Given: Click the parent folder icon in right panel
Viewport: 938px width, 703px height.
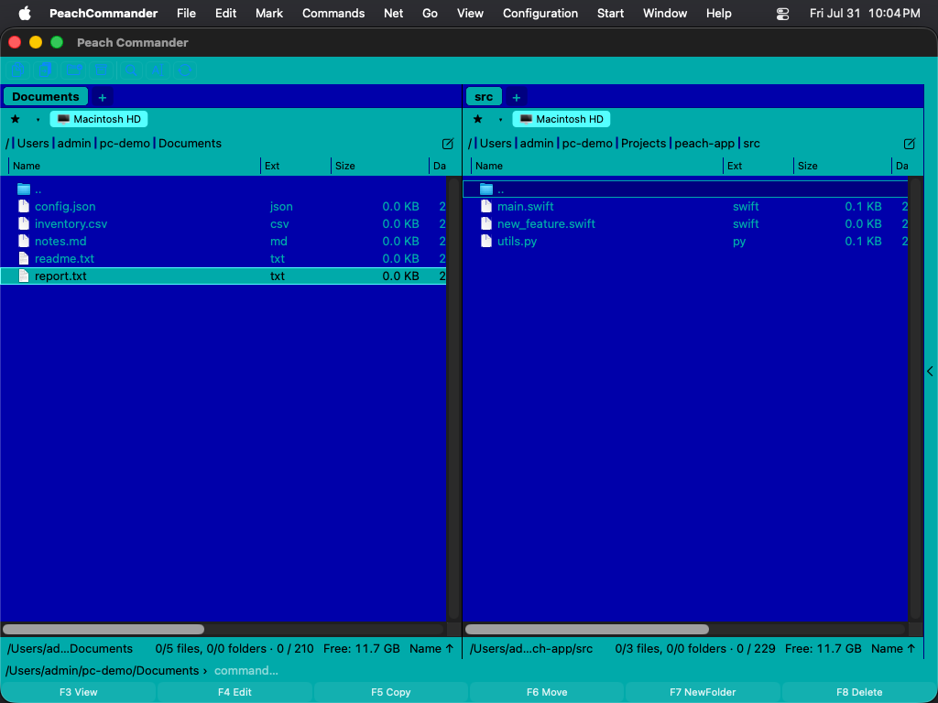Looking at the screenshot, I should point(486,189).
